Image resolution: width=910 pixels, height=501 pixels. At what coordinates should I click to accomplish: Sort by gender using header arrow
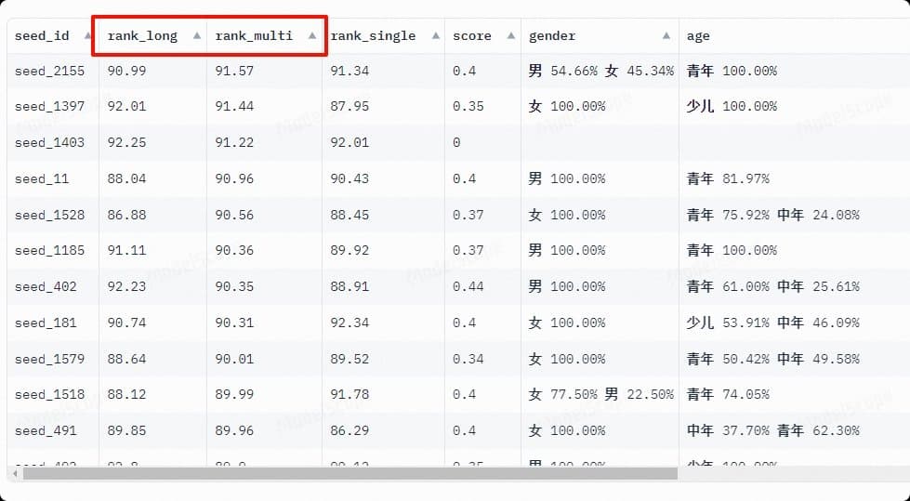(x=666, y=35)
